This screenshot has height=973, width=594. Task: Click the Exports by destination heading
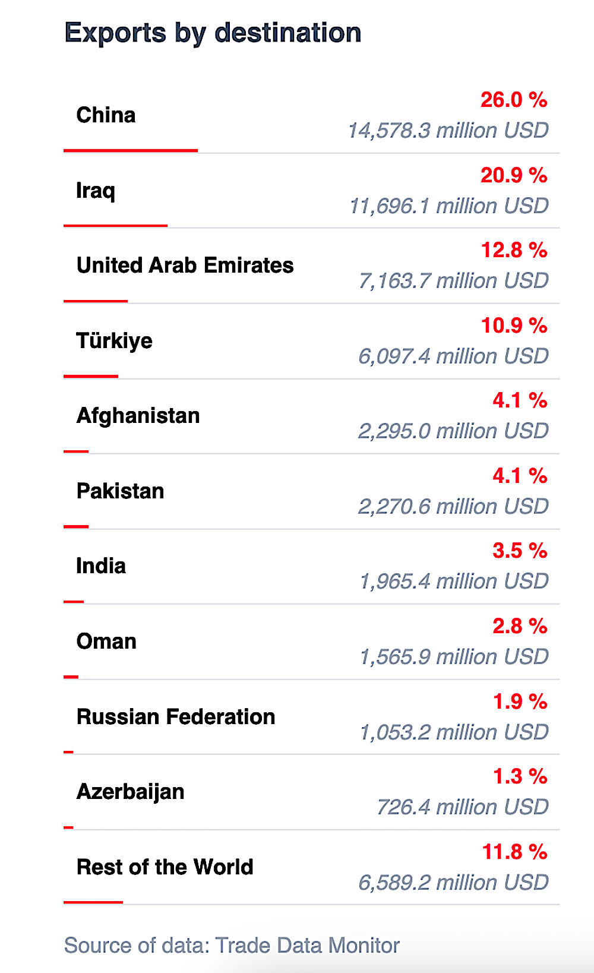(213, 33)
